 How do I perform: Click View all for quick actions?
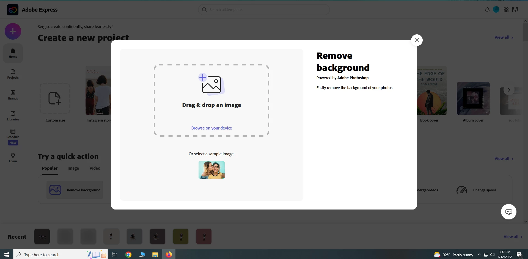click(504, 159)
